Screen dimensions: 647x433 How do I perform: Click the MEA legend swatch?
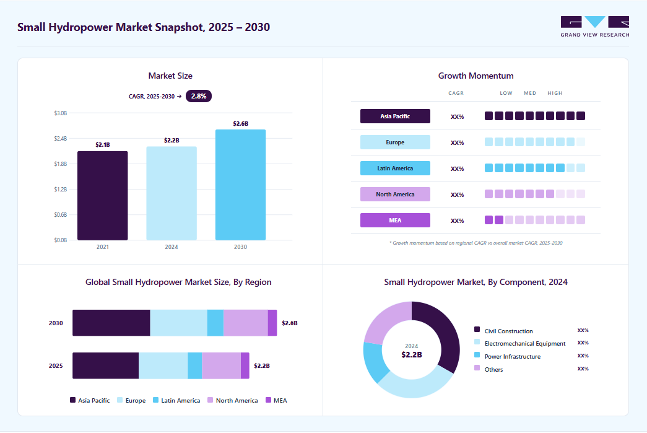coord(268,400)
